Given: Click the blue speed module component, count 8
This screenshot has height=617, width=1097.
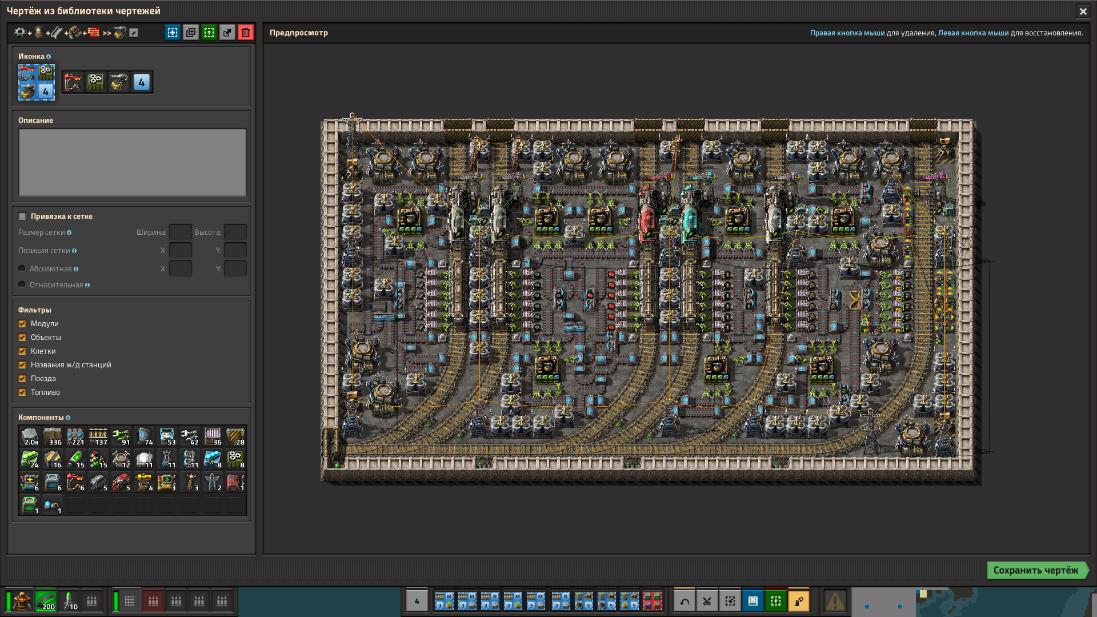Looking at the screenshot, I should pos(213,459).
